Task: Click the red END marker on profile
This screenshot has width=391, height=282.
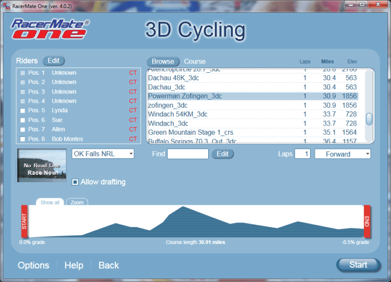Action: [367, 221]
